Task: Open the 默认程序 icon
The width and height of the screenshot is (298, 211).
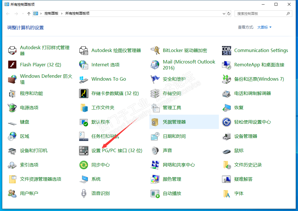Action: [x=84, y=122]
